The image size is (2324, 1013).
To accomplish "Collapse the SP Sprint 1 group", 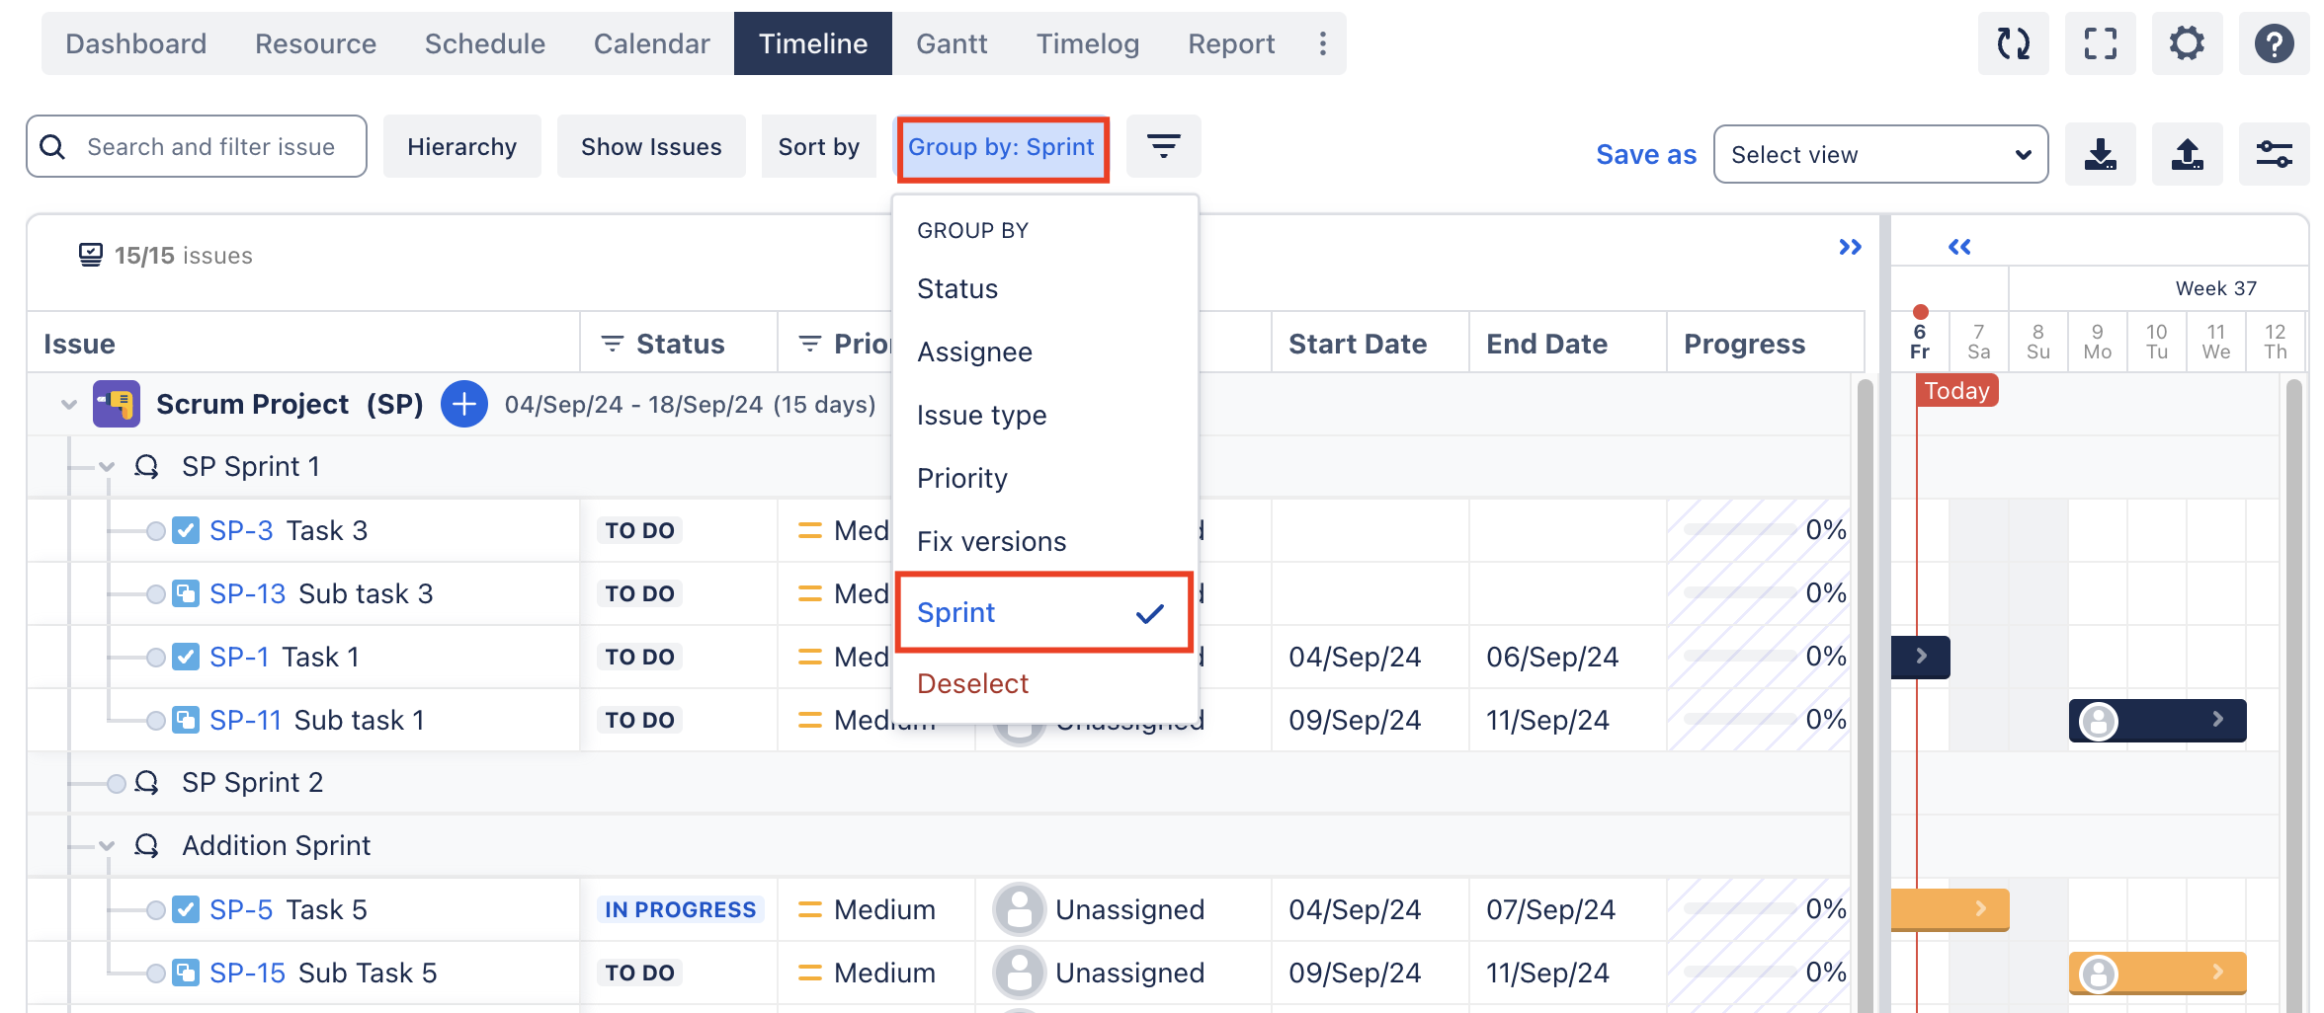I will [x=107, y=467].
